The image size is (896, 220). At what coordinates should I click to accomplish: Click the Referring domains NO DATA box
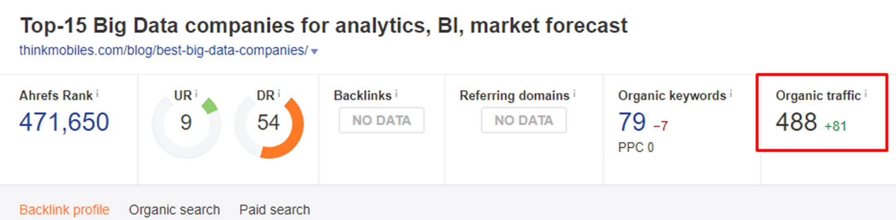(524, 120)
